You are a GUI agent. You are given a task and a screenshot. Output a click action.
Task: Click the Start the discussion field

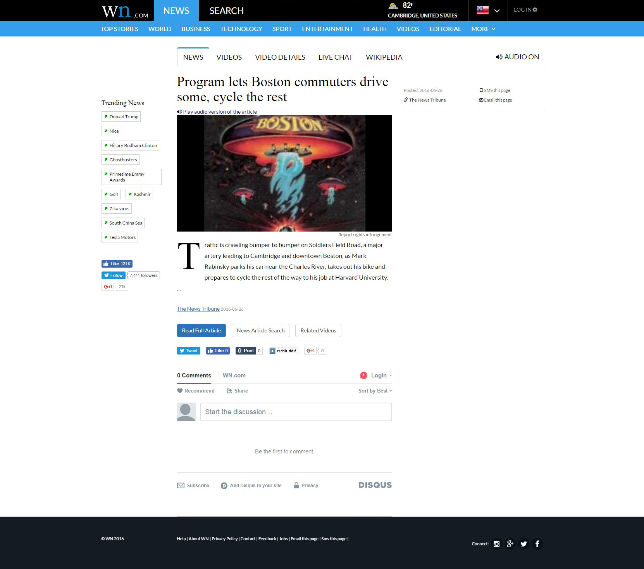[x=296, y=412]
